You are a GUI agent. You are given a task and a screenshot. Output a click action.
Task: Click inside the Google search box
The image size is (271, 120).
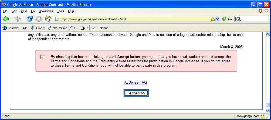[255, 19]
